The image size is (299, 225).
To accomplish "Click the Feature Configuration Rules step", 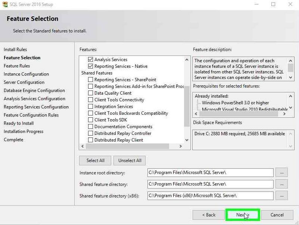I will (x=31, y=115).
